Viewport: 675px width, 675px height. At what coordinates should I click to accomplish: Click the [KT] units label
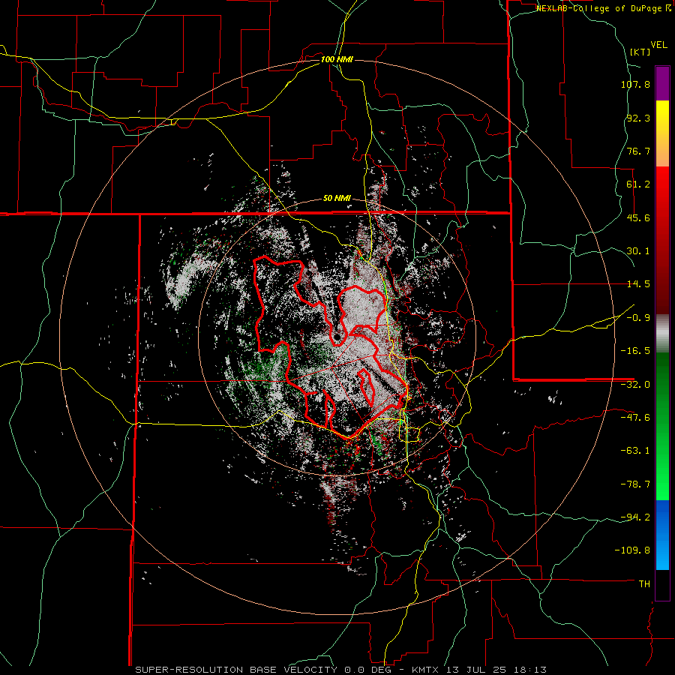coord(640,52)
